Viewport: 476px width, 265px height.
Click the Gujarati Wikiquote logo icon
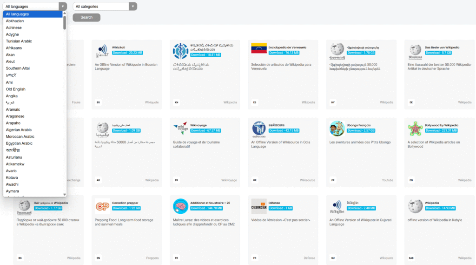tap(337, 207)
